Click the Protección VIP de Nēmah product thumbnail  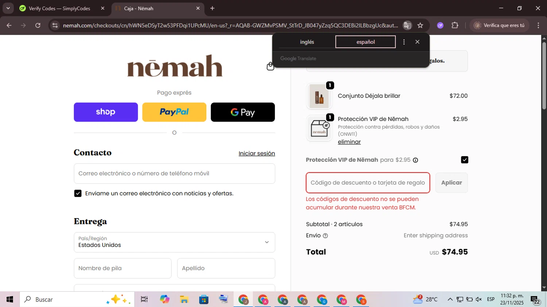(x=319, y=128)
